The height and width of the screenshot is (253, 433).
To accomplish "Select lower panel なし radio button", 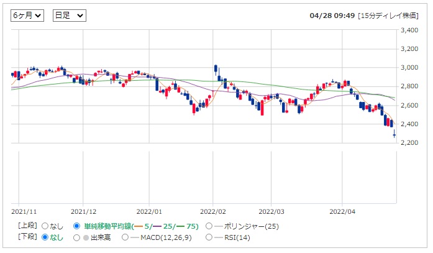I will 45,237.
